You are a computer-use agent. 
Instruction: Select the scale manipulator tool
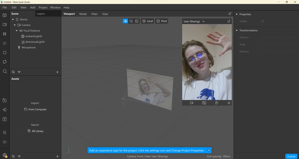pyautogui.click(x=137, y=21)
